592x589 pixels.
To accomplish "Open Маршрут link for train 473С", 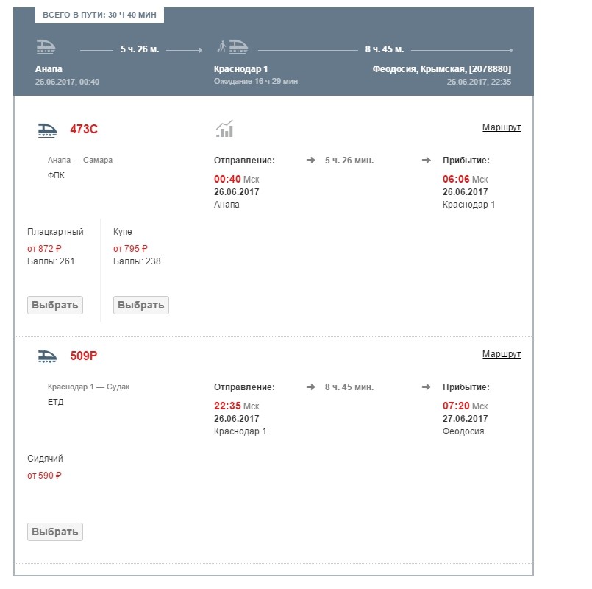I will [501, 127].
